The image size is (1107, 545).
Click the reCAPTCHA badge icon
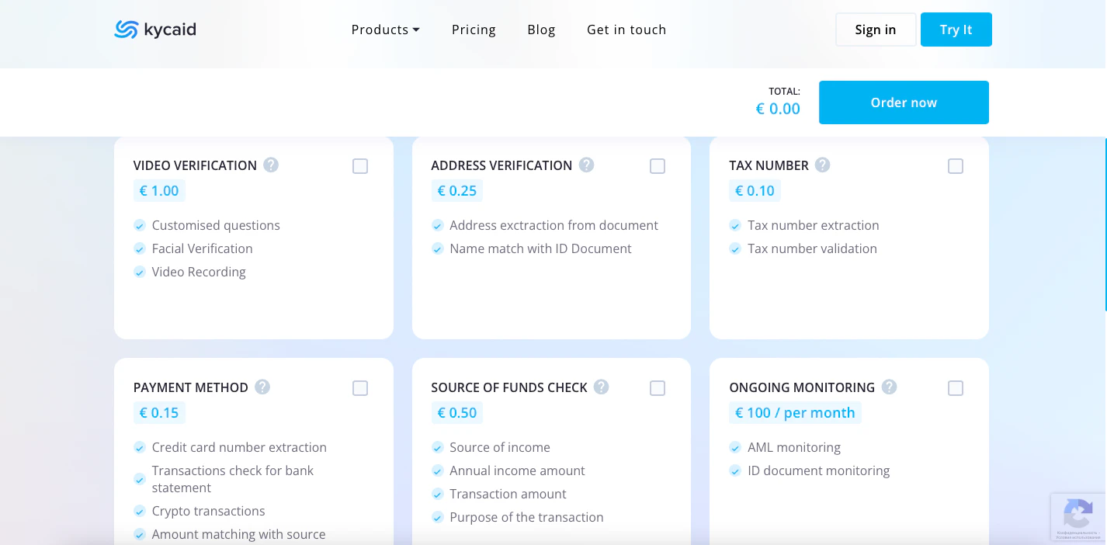click(1078, 513)
